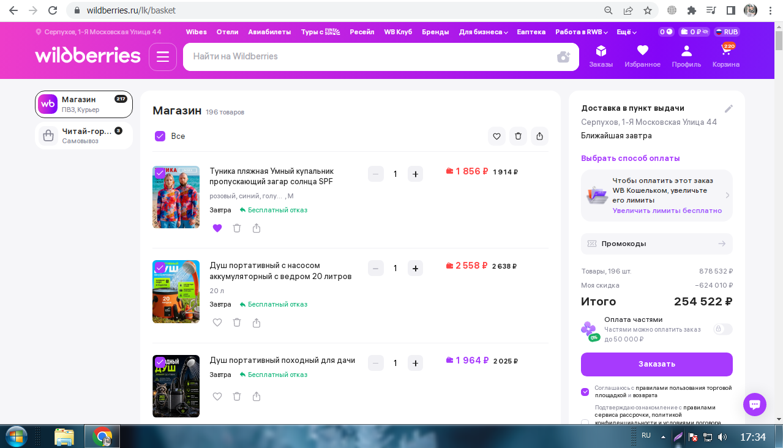This screenshot has height=448, width=783.
Task: Favorite Душ портативный походный item
Action: [x=217, y=397]
